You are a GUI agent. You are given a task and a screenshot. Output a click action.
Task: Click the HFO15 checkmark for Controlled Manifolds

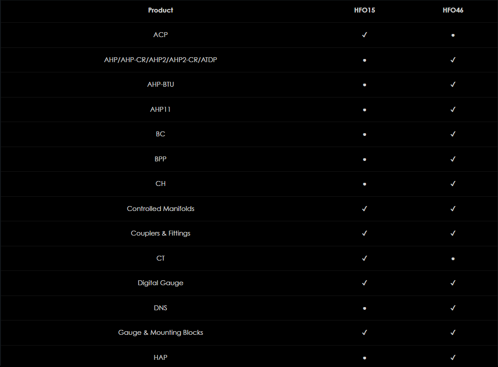pyautogui.click(x=364, y=209)
